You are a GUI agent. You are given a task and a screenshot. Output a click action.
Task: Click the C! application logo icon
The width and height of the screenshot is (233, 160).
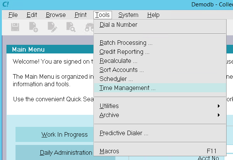(6, 4)
